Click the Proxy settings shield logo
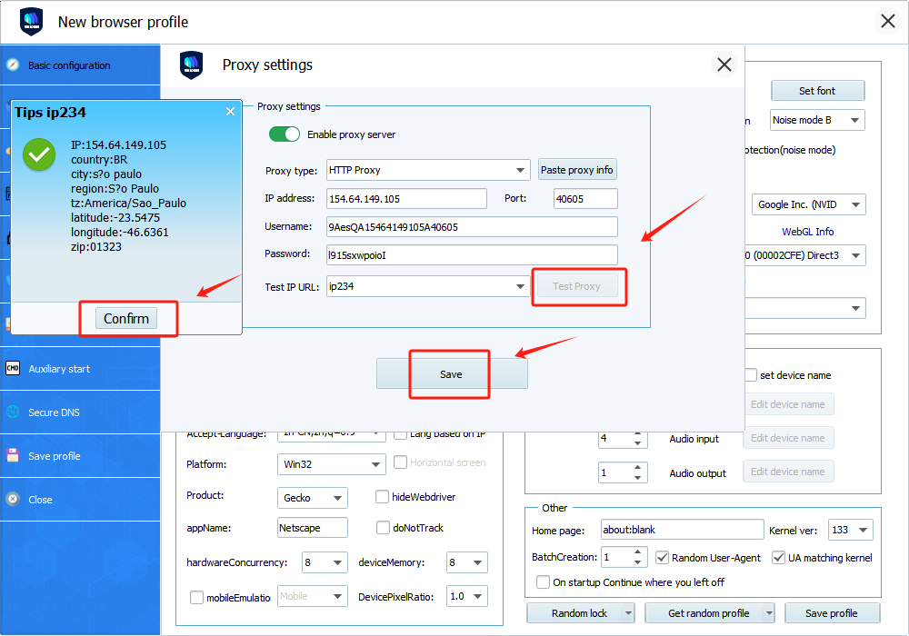Viewport: 909px width, 636px height. (x=192, y=65)
